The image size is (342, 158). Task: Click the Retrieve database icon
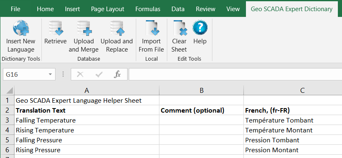click(x=56, y=28)
